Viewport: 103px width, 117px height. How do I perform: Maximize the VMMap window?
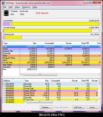tap(90, 2)
